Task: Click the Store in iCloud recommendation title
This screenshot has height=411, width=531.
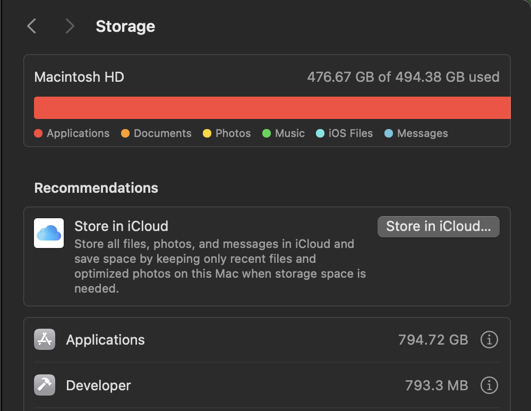Action: click(x=121, y=226)
